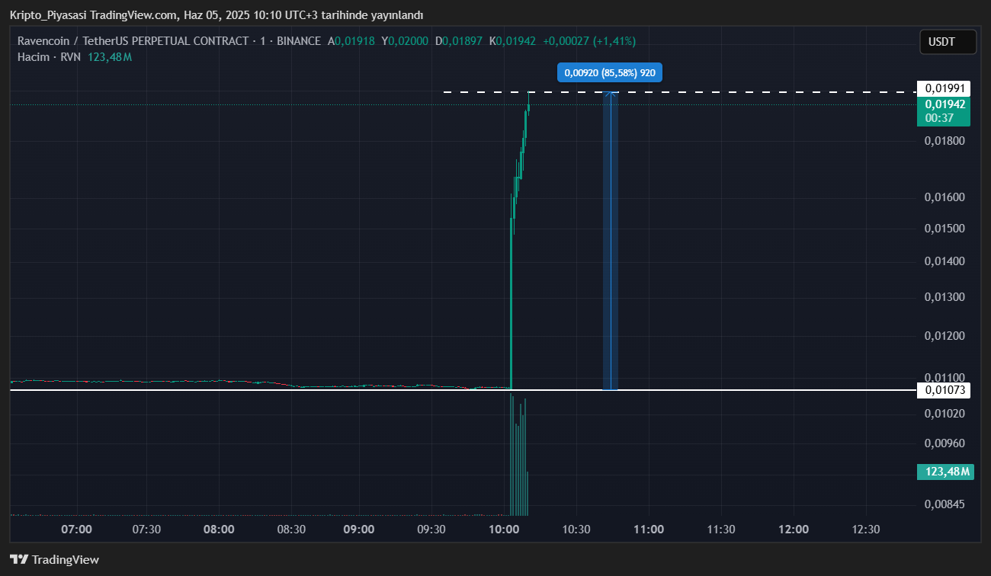This screenshot has height=576, width=991.
Task: Select the 0,01073 horizontal line price tag
Action: tap(944, 390)
